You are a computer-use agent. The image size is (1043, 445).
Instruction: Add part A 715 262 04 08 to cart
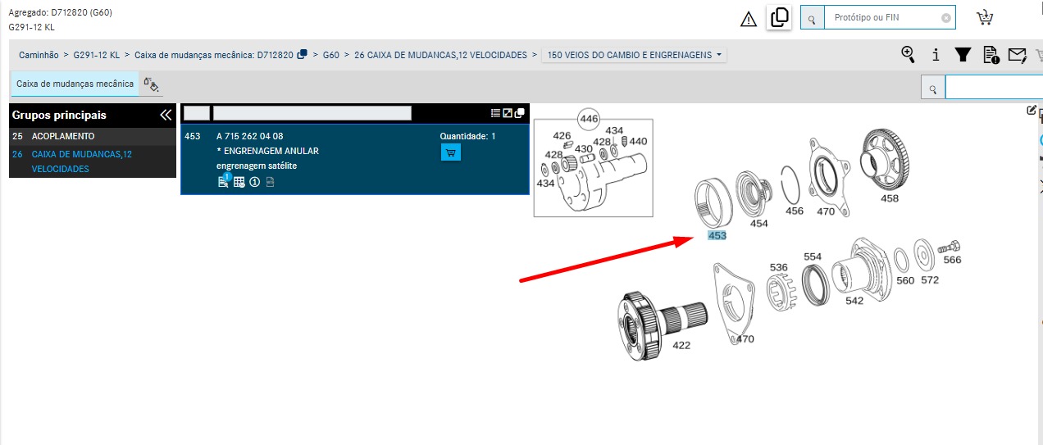[x=451, y=152]
